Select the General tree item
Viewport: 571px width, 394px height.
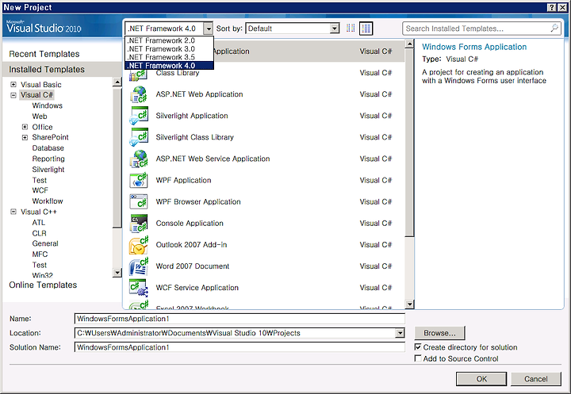(x=45, y=243)
